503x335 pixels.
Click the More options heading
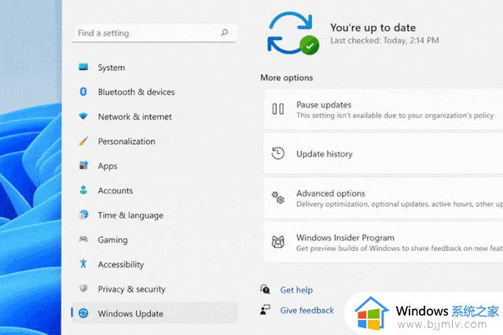click(286, 78)
